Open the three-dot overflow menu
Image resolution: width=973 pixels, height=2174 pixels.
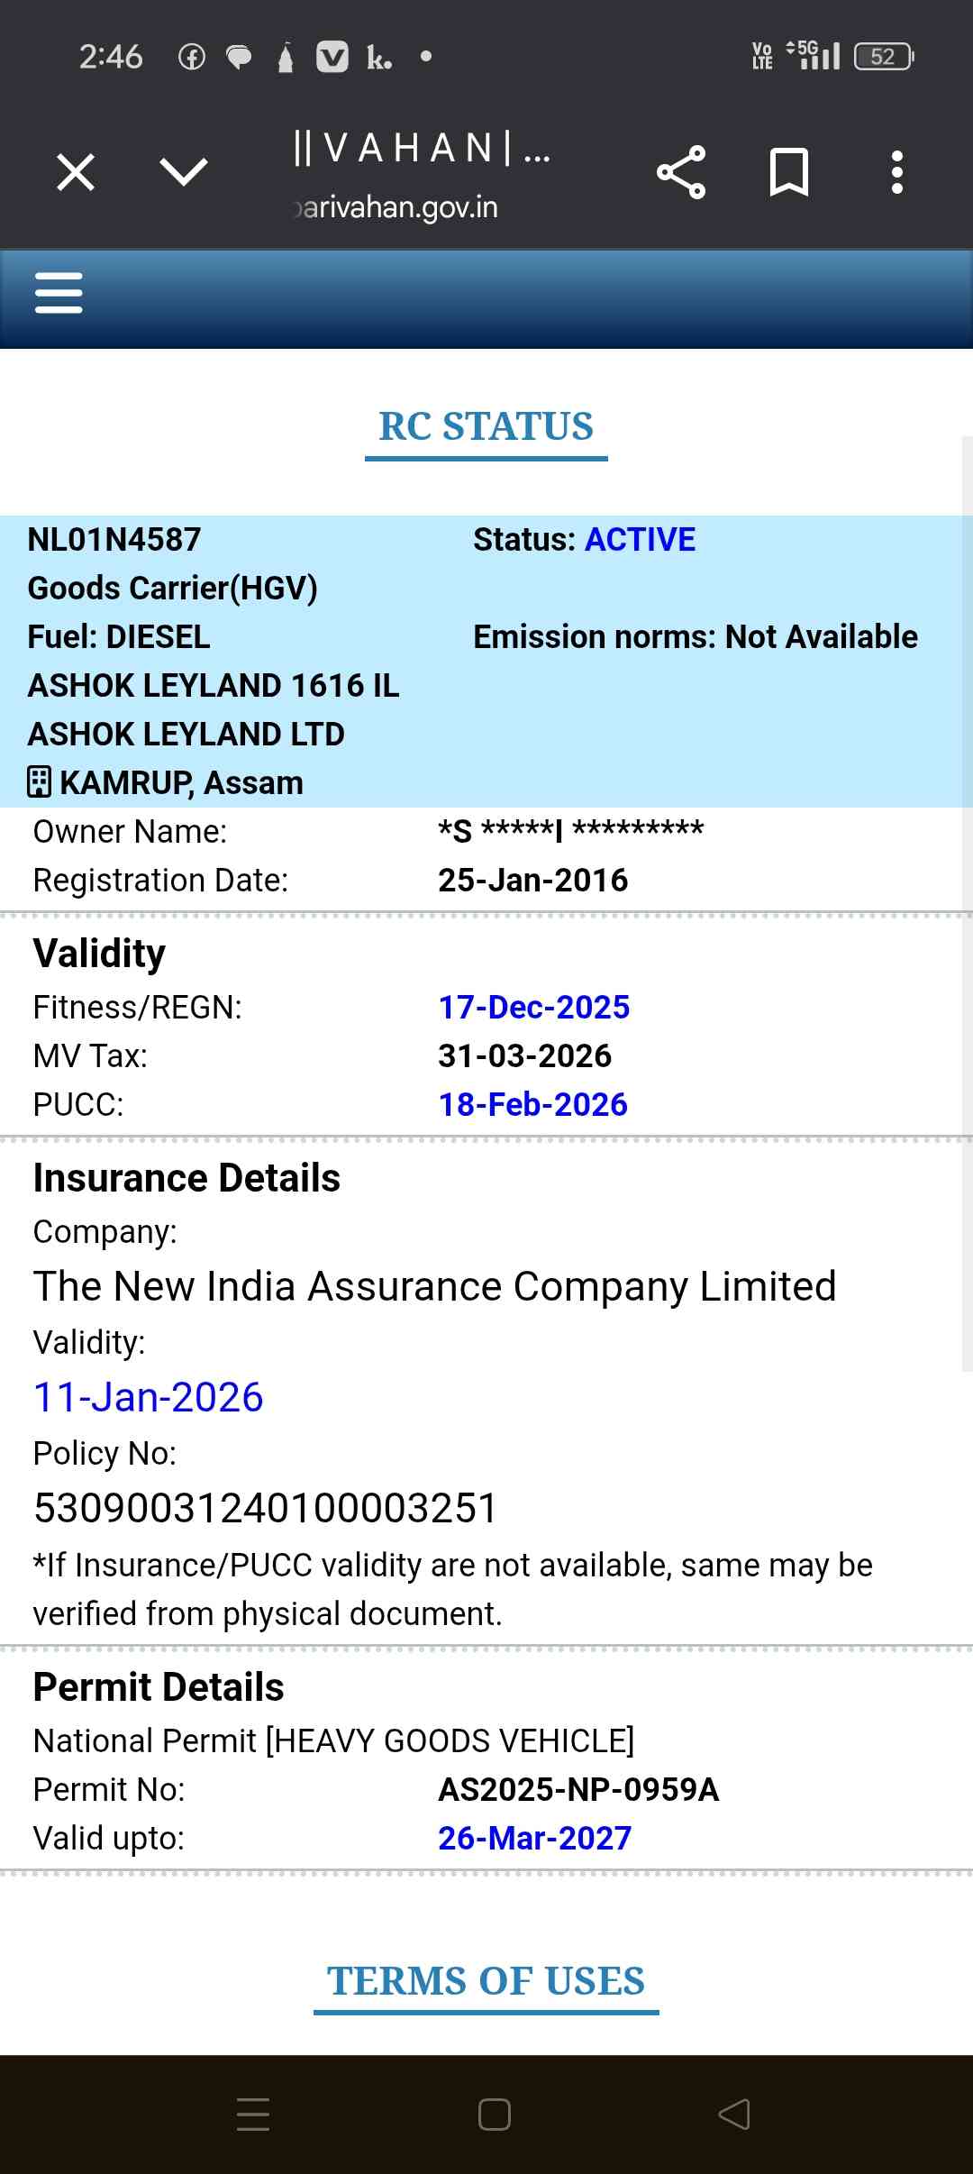click(896, 172)
